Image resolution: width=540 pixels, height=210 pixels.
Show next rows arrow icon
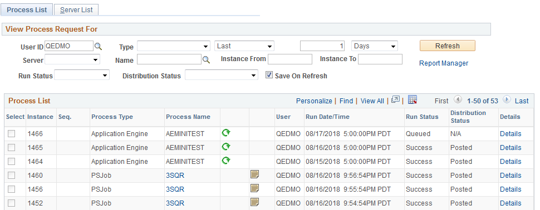tap(506, 100)
